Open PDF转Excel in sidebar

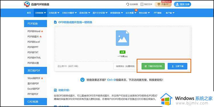pos(34,42)
